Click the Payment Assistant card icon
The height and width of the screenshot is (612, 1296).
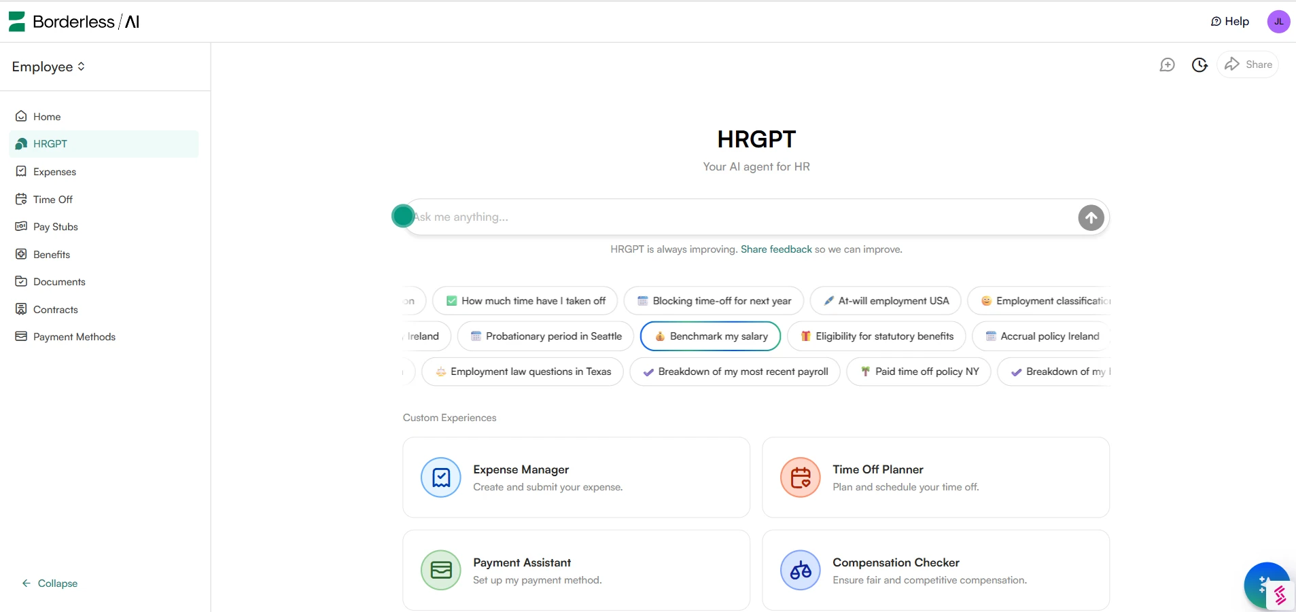click(x=441, y=571)
